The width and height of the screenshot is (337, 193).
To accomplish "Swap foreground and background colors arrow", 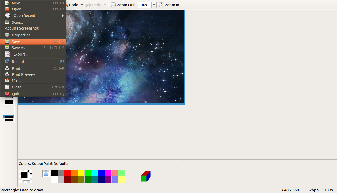I will [30, 172].
